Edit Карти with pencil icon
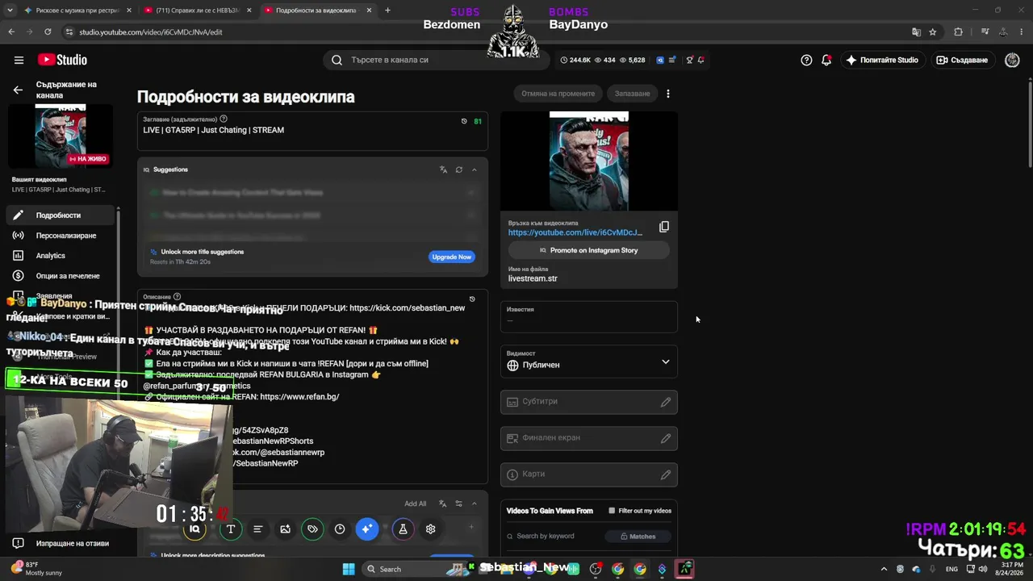 click(666, 474)
